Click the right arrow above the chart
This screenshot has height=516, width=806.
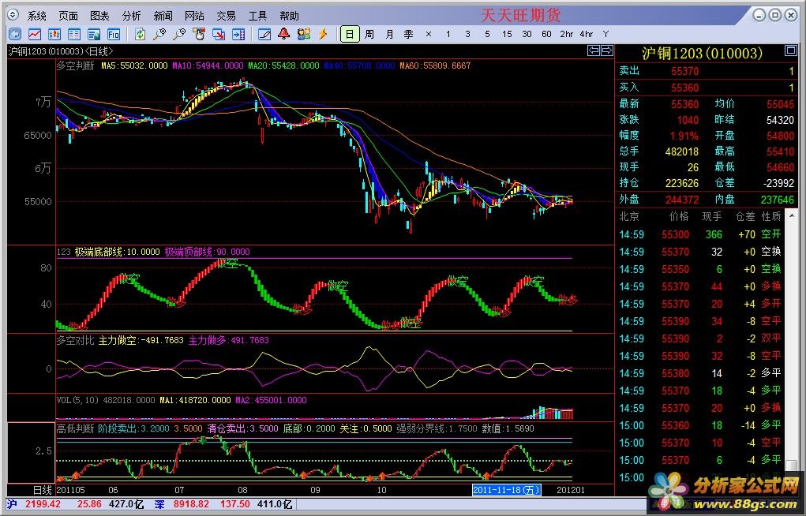point(607,50)
